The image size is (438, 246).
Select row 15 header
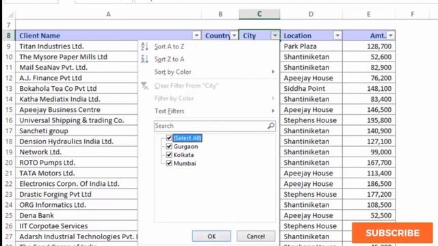point(9,109)
